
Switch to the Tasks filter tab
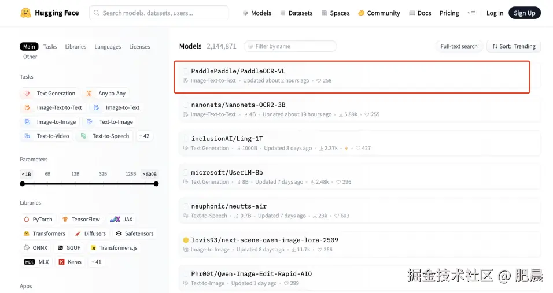50,46
